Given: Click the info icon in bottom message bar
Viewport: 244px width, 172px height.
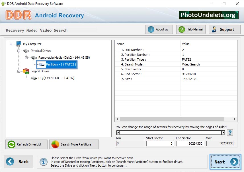Looking at the screenshot, I should (43, 162).
